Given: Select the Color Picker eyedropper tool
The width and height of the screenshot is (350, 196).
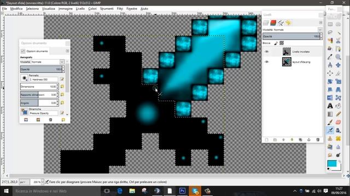Looking at the screenshot, I should click(330, 57).
